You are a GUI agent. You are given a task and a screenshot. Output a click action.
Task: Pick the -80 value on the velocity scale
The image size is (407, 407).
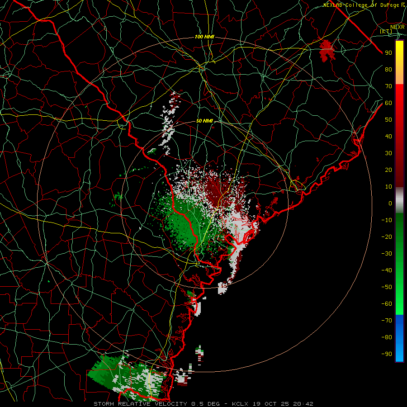[x=387, y=337]
